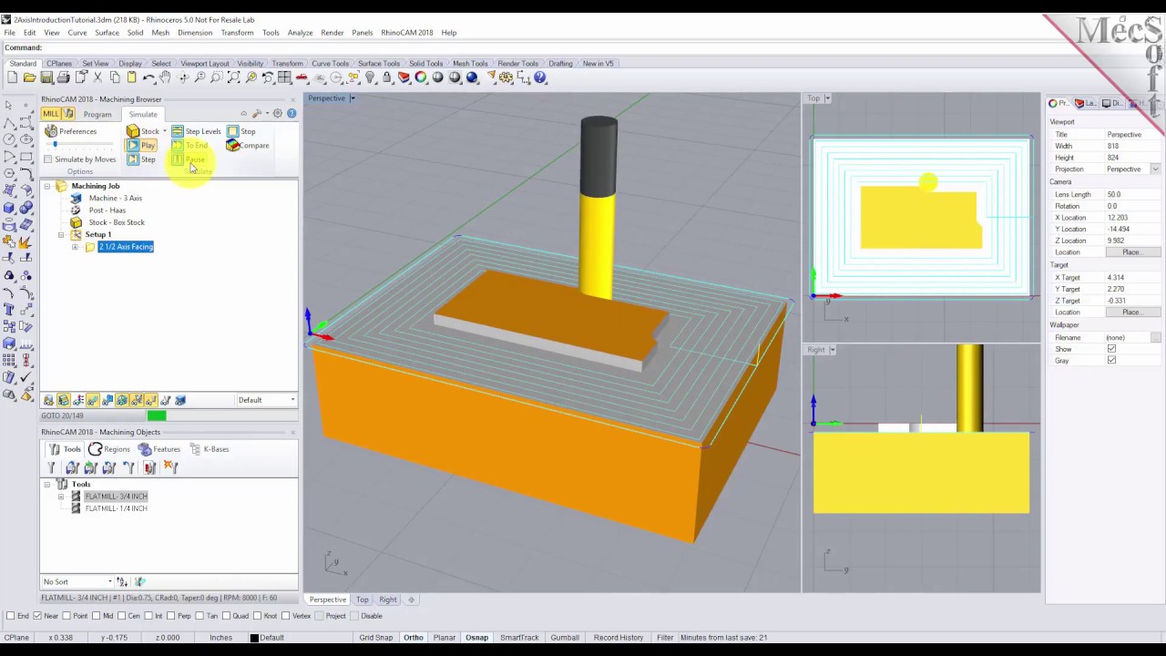Toggle Near osnap checkbox
Screen dimensions: 1166x656
click(x=36, y=616)
